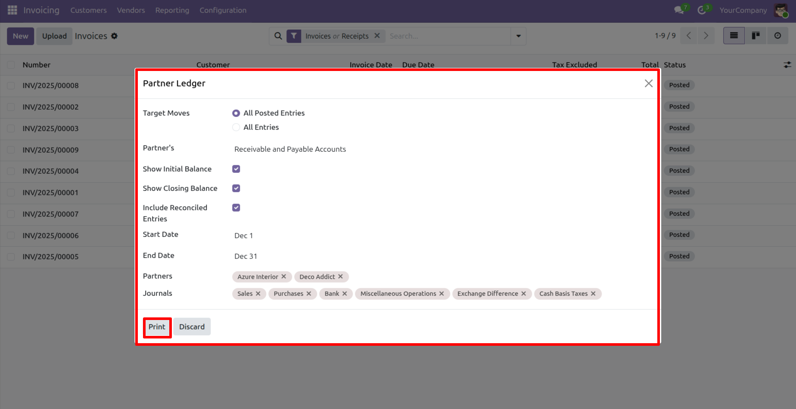Open the apps grid menu icon
The width and height of the screenshot is (796, 409).
12,10
